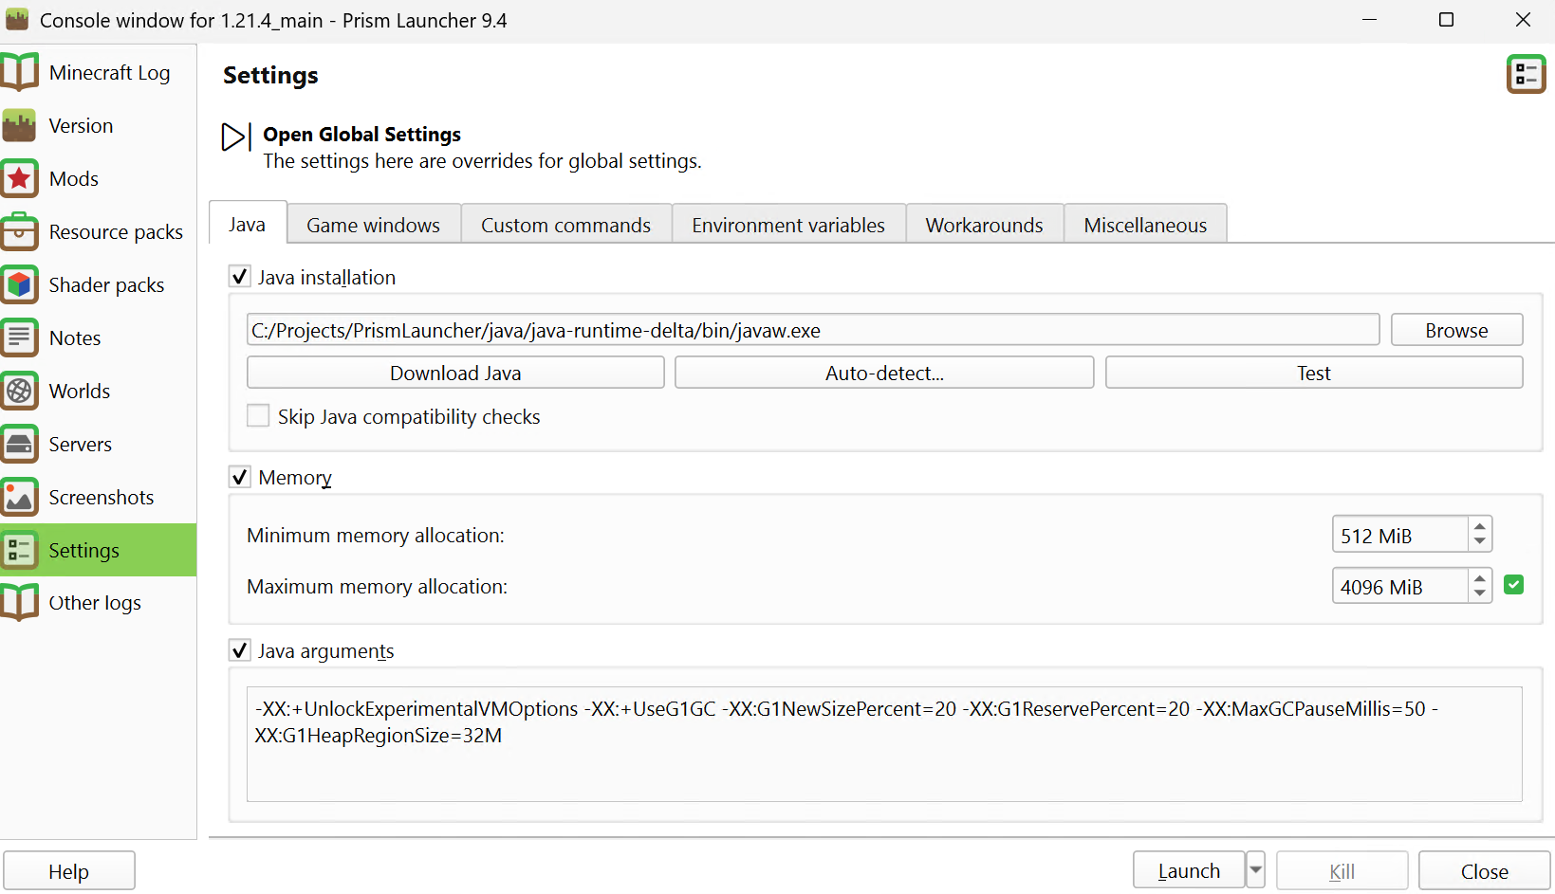Screen dimensions: 1555x894
Task: Click the Browse button
Action: click(1456, 330)
